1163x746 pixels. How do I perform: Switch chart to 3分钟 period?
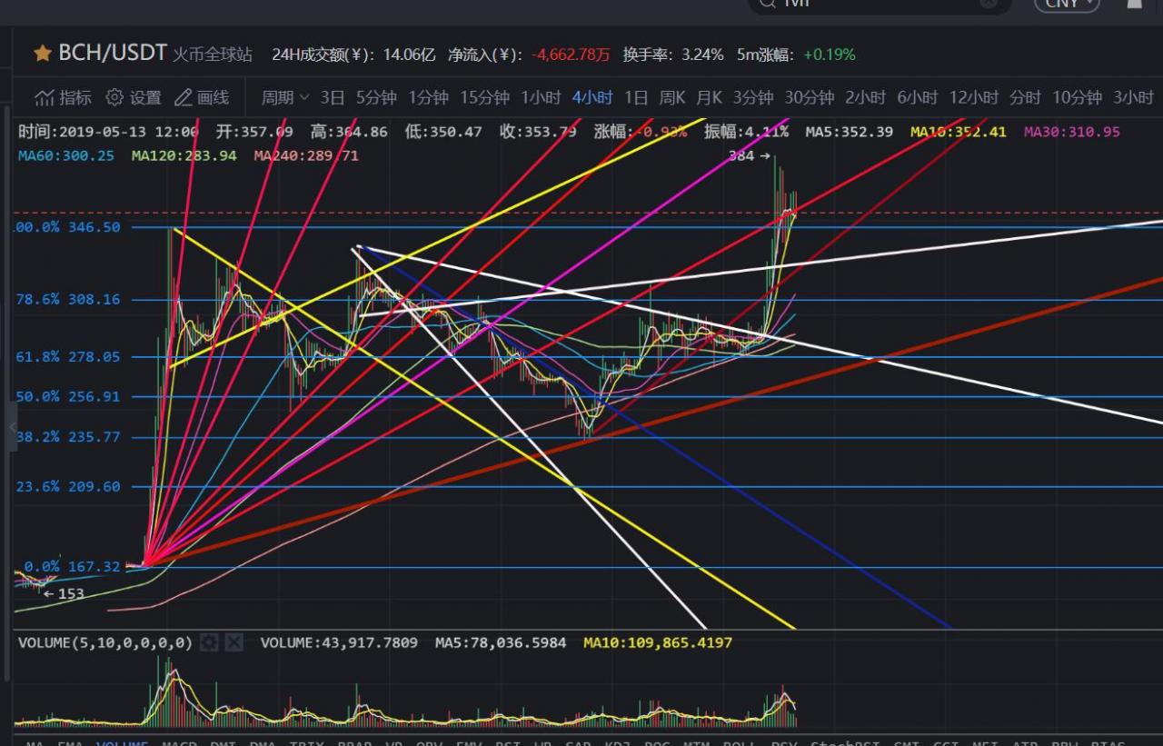753,97
